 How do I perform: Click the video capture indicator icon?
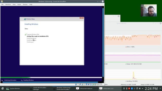click(89, 84)
